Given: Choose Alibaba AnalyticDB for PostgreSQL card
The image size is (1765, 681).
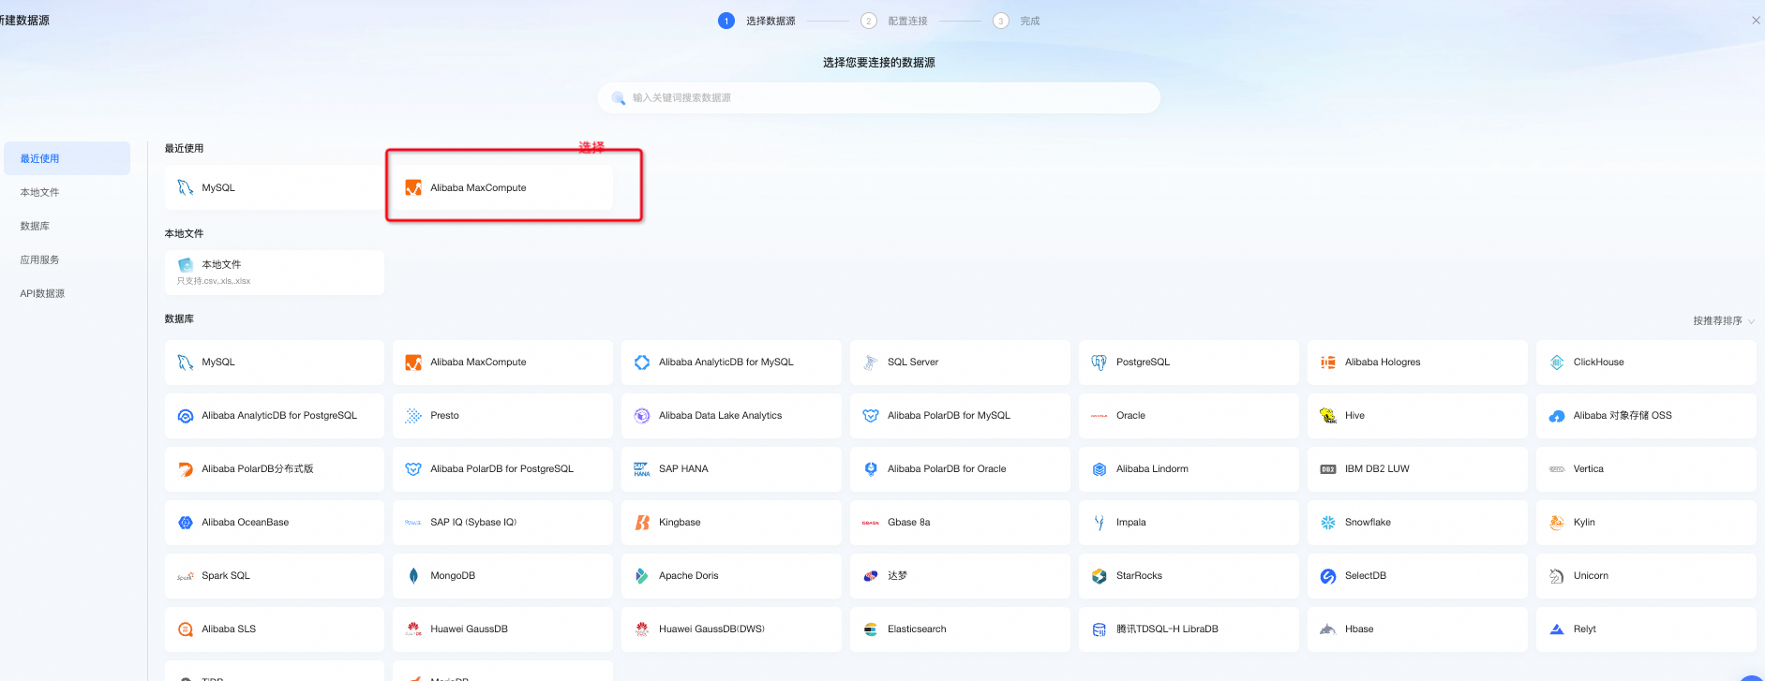Looking at the screenshot, I should point(275,416).
